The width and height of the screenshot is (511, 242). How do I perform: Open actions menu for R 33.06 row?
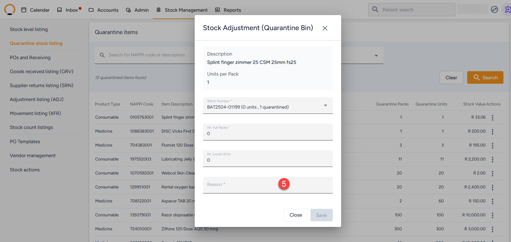(x=492, y=118)
